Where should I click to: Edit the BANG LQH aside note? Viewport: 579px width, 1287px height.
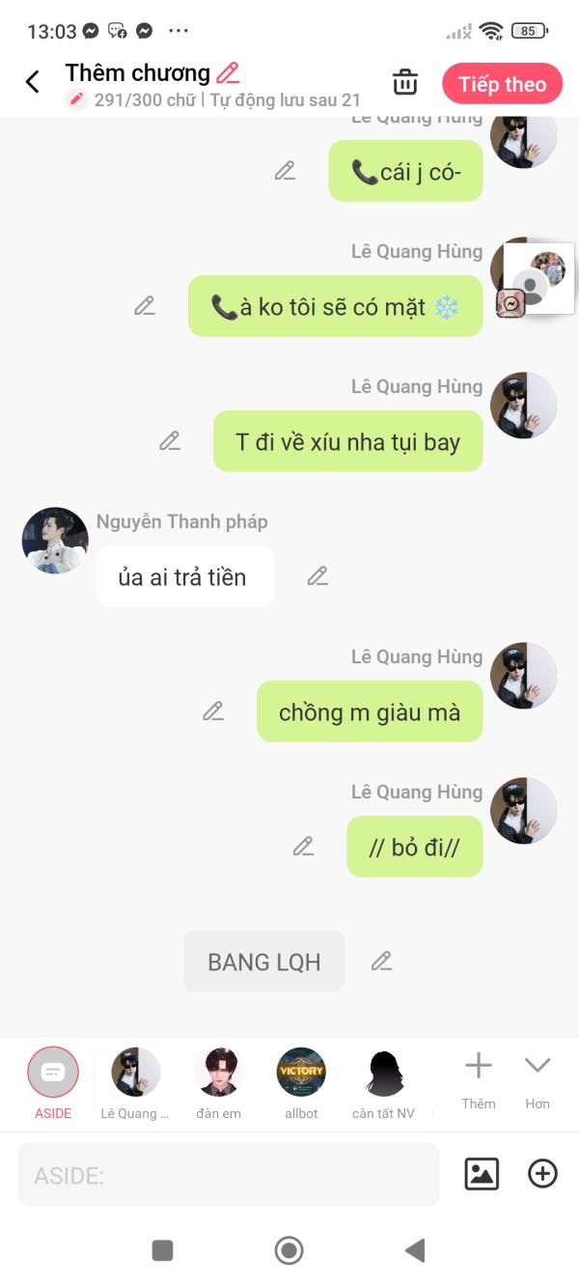[x=381, y=961]
